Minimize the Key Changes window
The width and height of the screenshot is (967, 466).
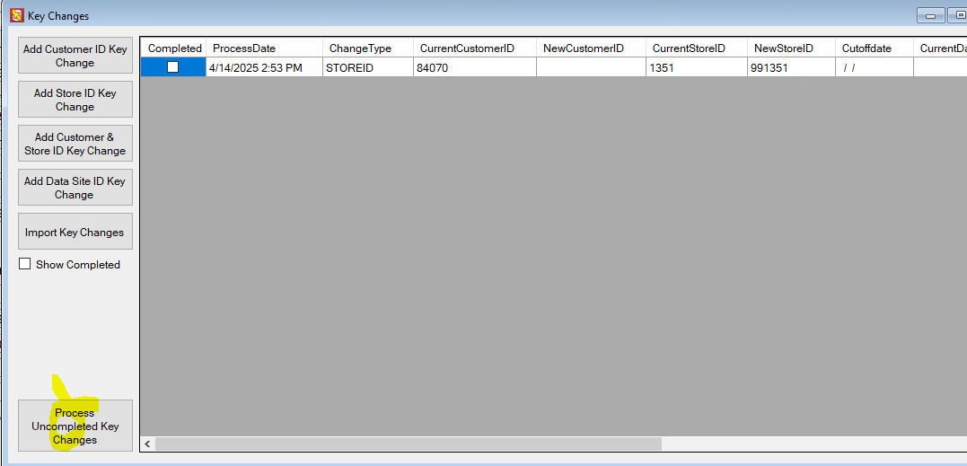pyautogui.click(x=930, y=15)
